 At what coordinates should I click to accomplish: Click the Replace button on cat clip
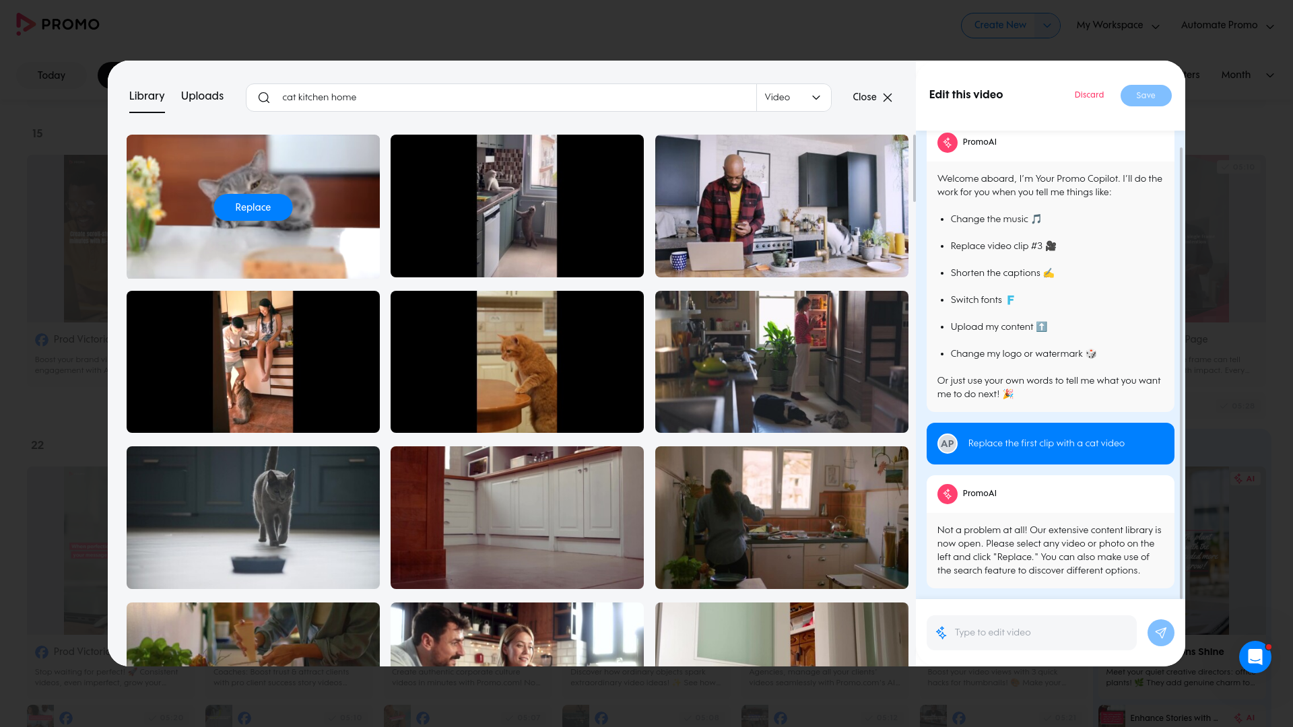click(x=253, y=207)
